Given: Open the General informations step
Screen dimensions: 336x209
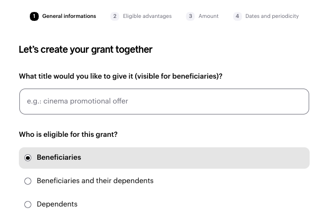Looking at the screenshot, I should point(69,16).
